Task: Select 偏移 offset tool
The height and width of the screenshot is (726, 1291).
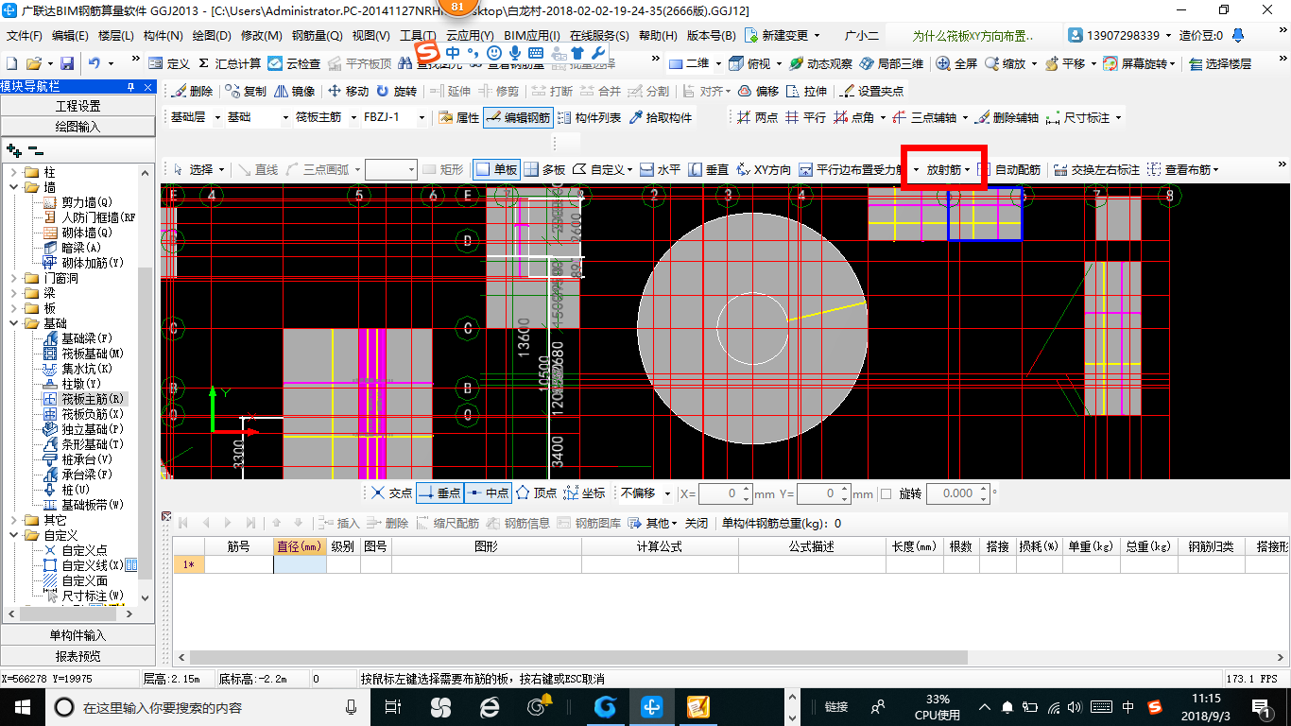Action: coord(758,92)
